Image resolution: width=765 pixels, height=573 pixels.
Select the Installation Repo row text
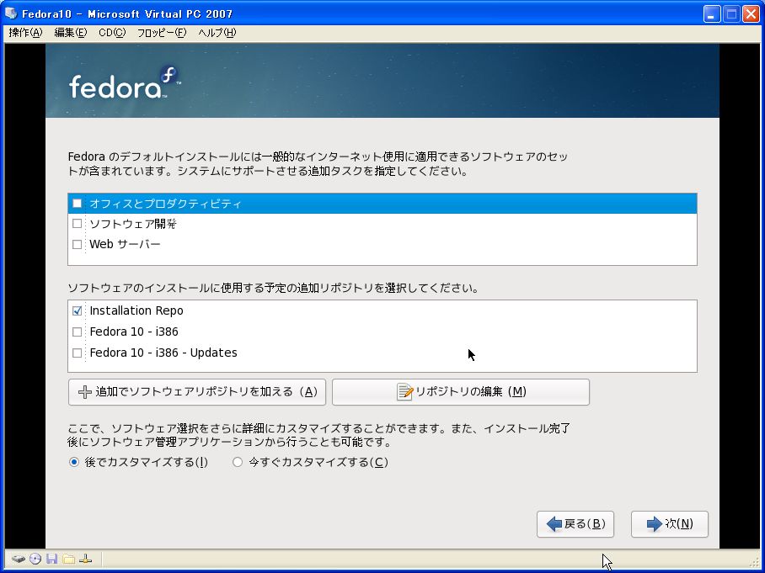pyautogui.click(x=136, y=310)
